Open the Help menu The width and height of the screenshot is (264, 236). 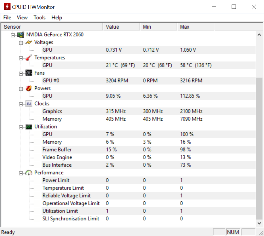(57, 18)
